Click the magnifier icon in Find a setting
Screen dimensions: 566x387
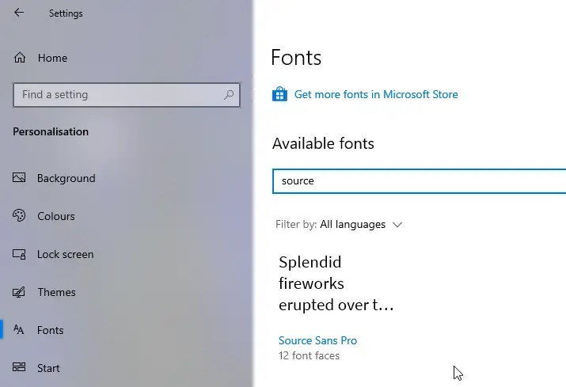[229, 95]
